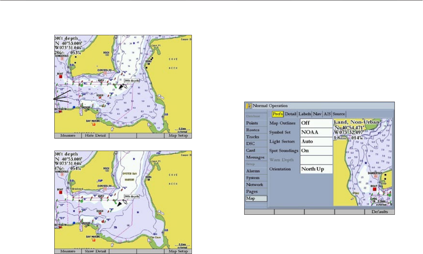Switch to the AIS tab
Viewport: 423px width, 254px height.
(327, 114)
